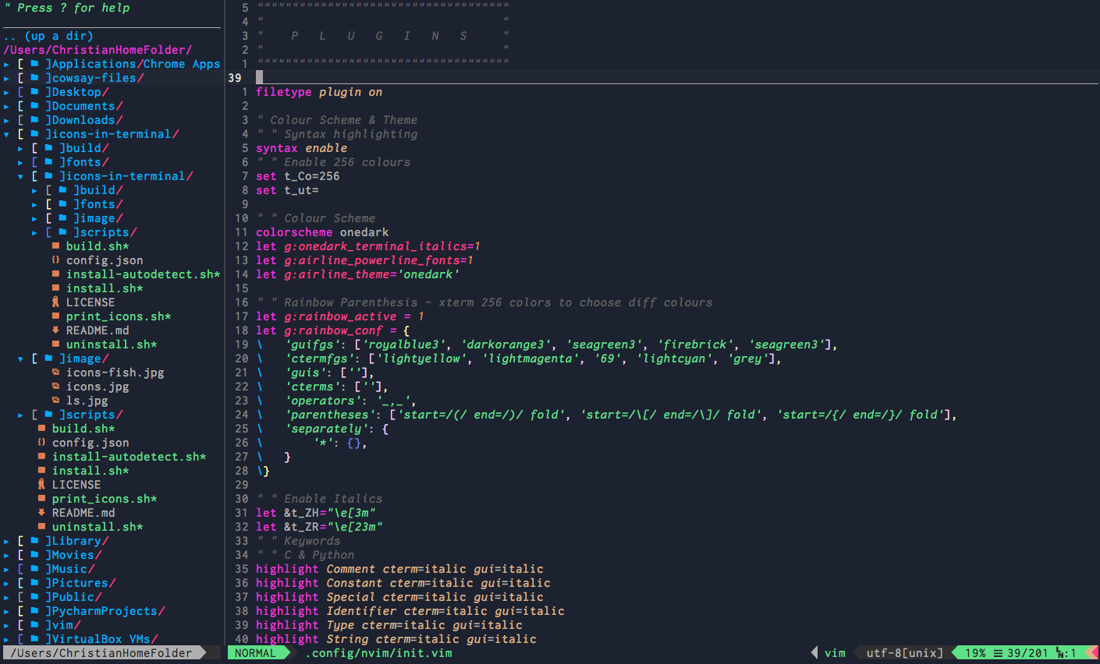Select the braces icon next to config.json

55,260
